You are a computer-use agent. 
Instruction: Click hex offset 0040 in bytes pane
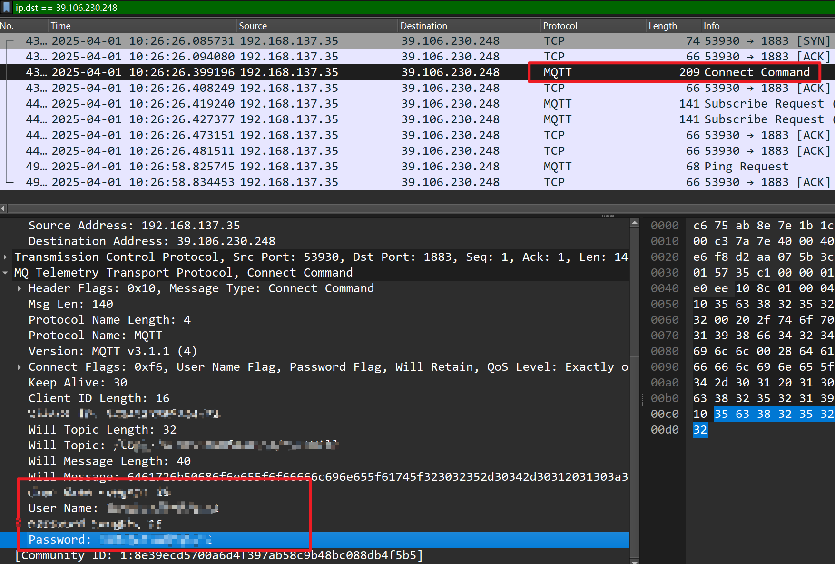(x=665, y=288)
